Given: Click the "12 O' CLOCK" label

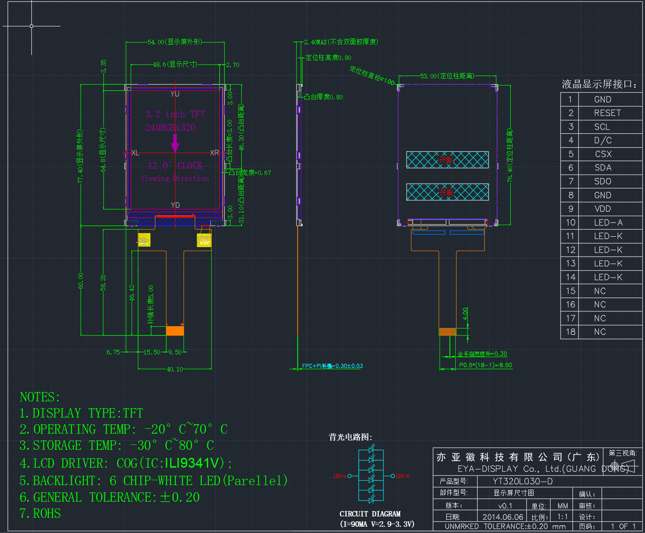Looking at the screenshot, I should [175, 166].
